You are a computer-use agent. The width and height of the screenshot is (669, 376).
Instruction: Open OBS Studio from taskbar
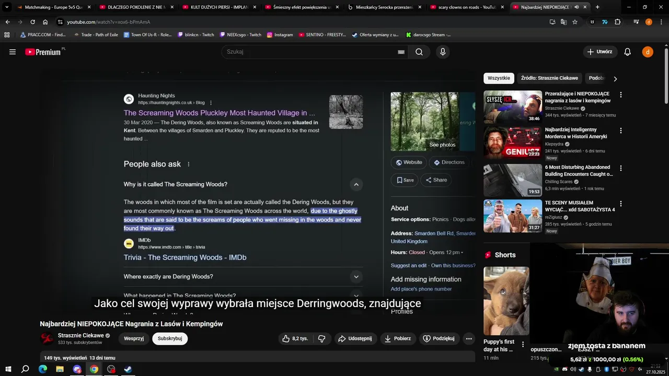coord(111,369)
